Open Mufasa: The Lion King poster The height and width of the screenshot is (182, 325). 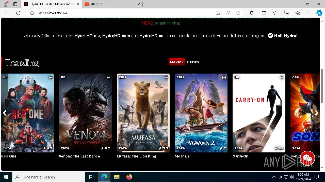(x=143, y=113)
